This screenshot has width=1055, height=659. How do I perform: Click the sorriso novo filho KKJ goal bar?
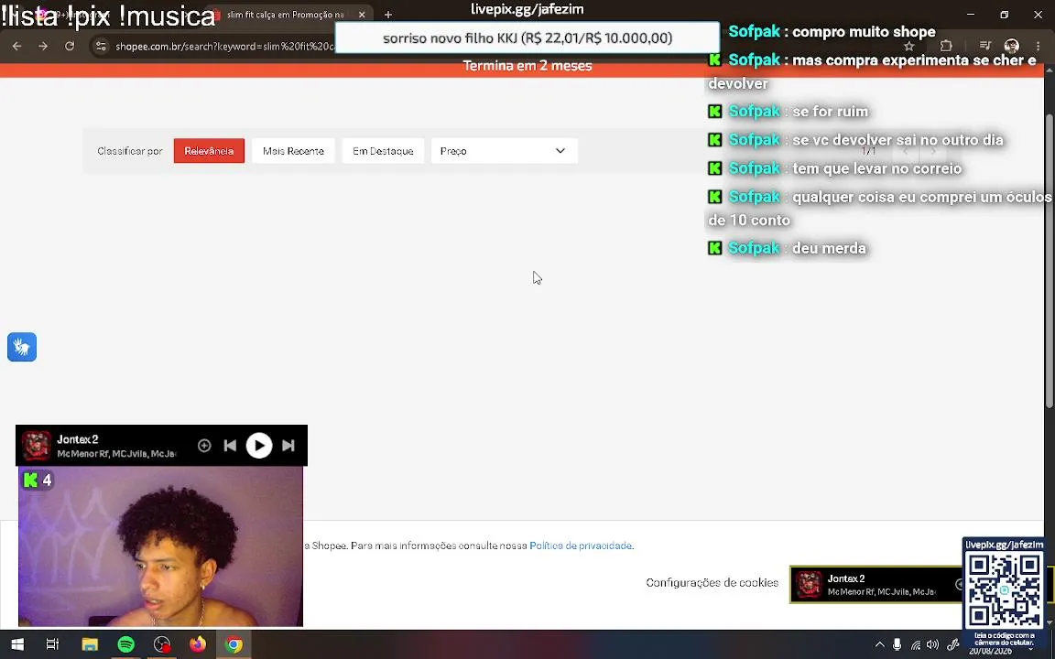click(527, 38)
